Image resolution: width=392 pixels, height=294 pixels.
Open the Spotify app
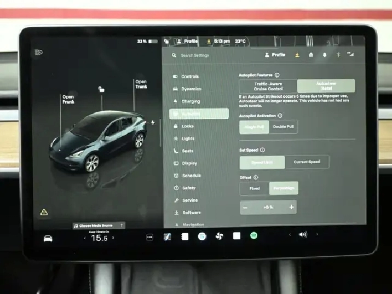[254, 235]
